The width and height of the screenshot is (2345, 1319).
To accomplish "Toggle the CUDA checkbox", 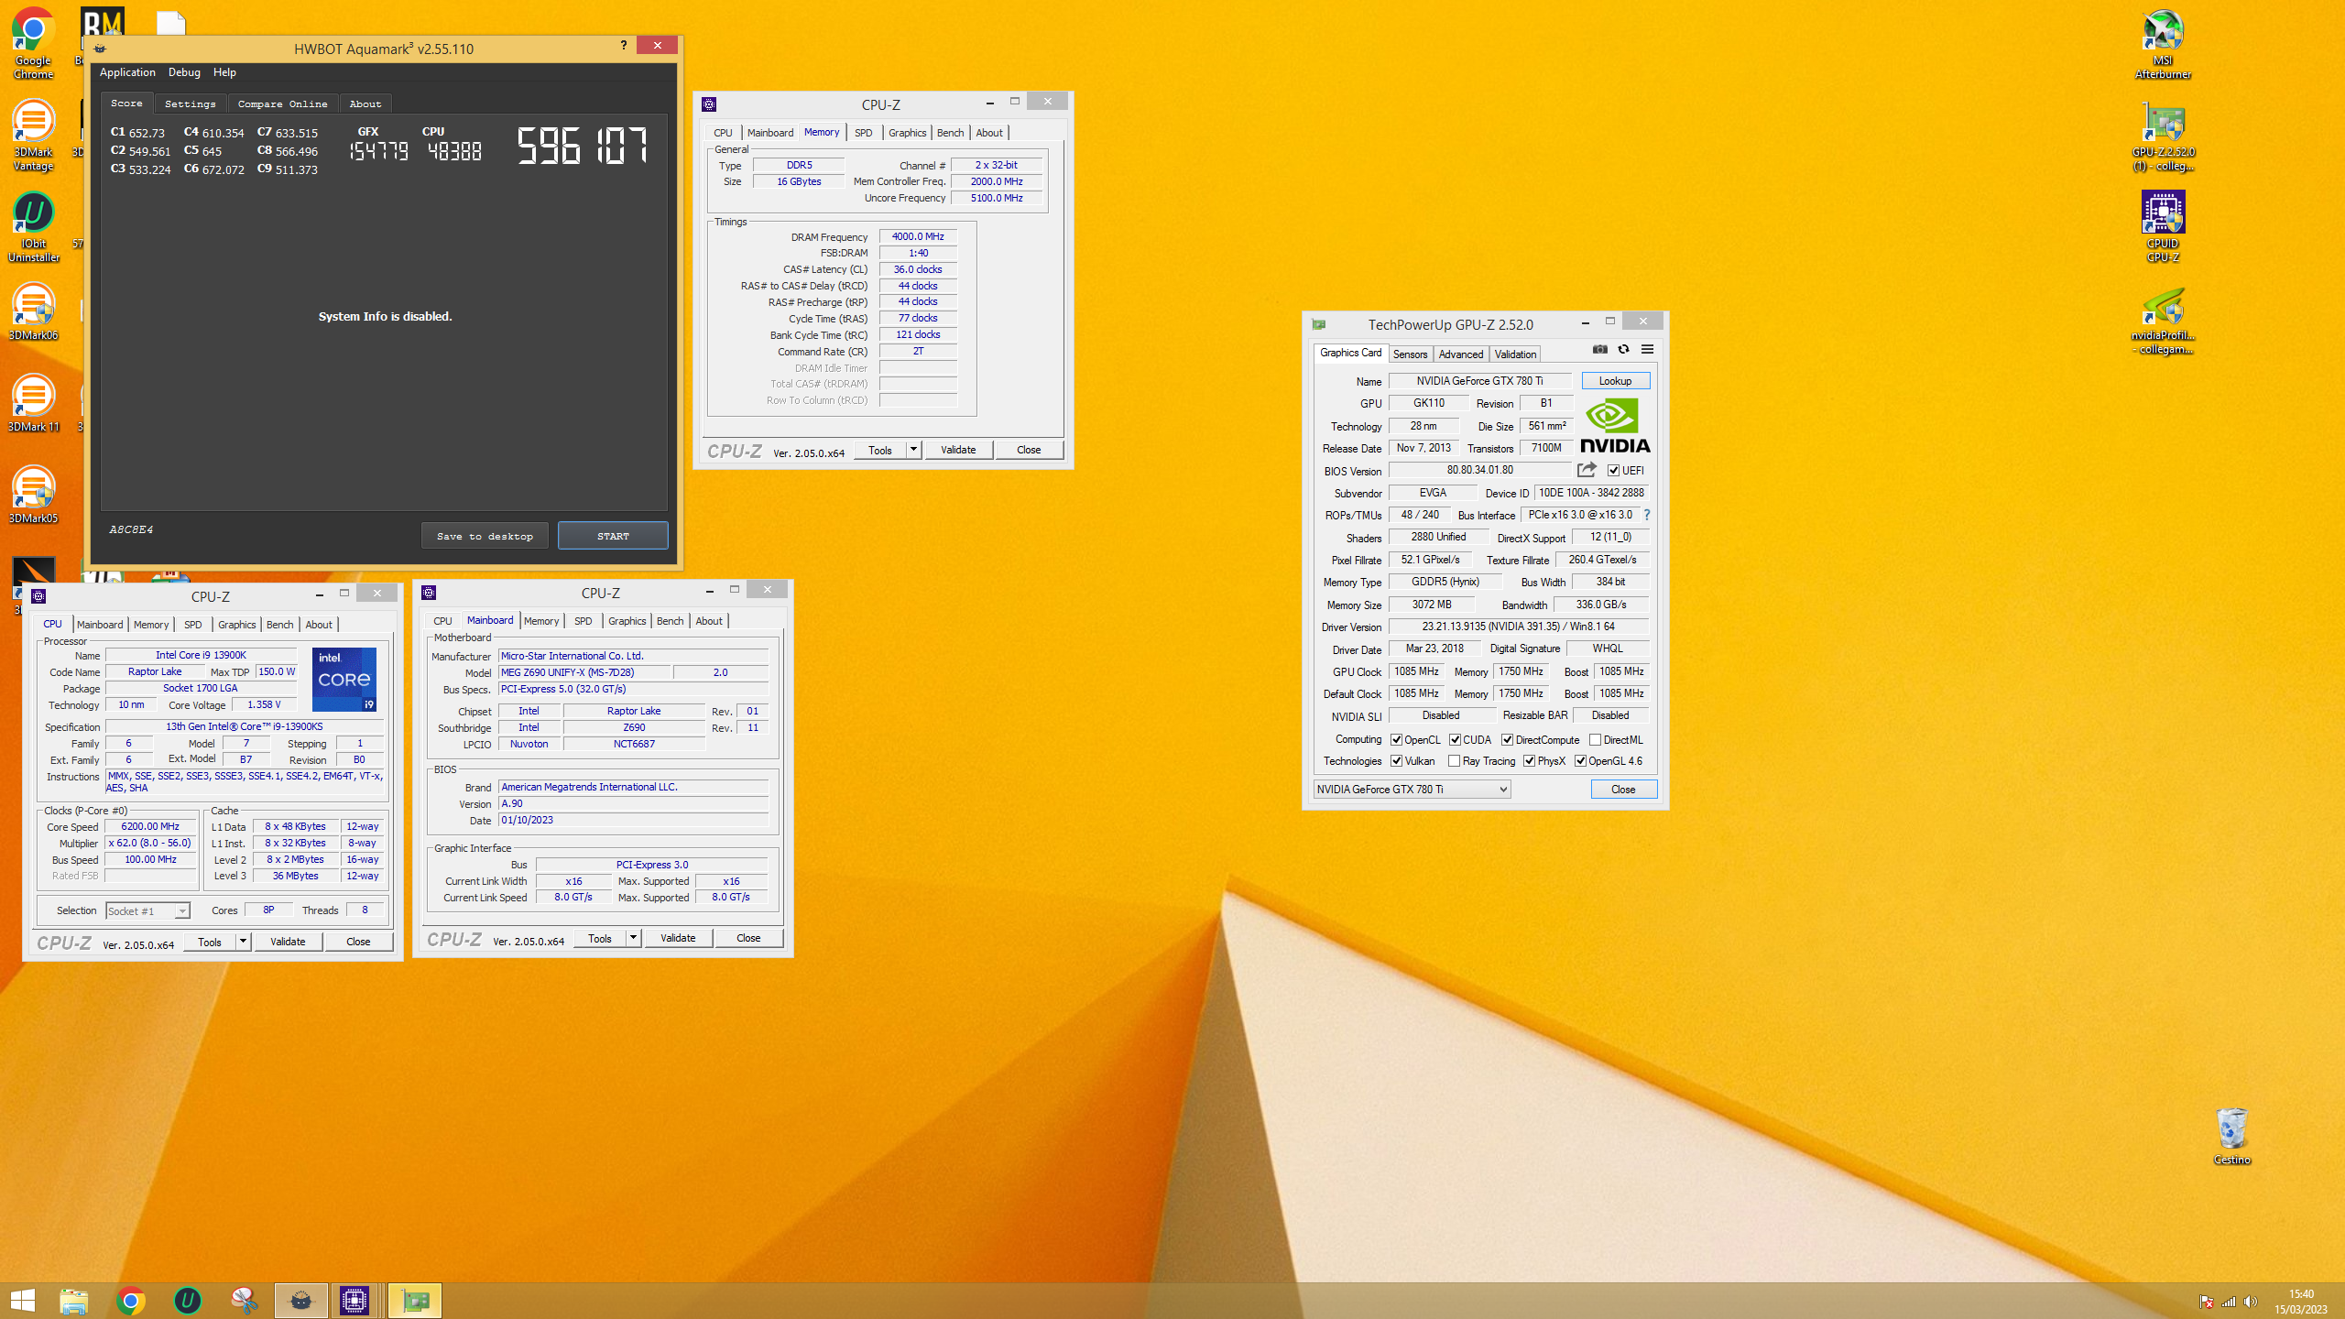I will [1455, 740].
